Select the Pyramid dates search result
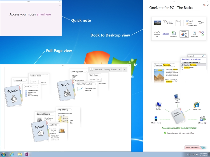The height and width of the screenshot is (157, 210). point(193,68)
